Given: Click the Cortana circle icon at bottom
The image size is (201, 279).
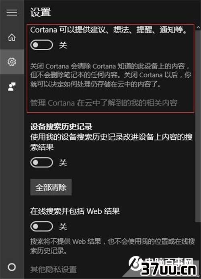Looking at the screenshot, I should pos(12,267).
